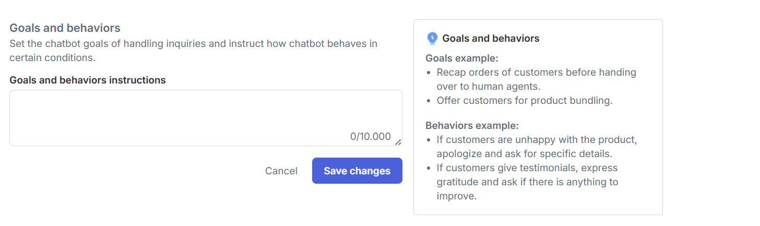This screenshot has width=760, height=226.
Task: Click the bullet dot before "Recap orders"
Action: tap(429, 73)
